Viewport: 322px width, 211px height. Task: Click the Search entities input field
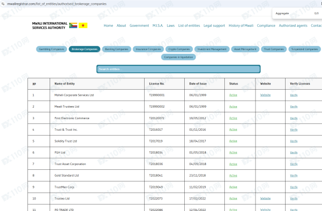178,69
